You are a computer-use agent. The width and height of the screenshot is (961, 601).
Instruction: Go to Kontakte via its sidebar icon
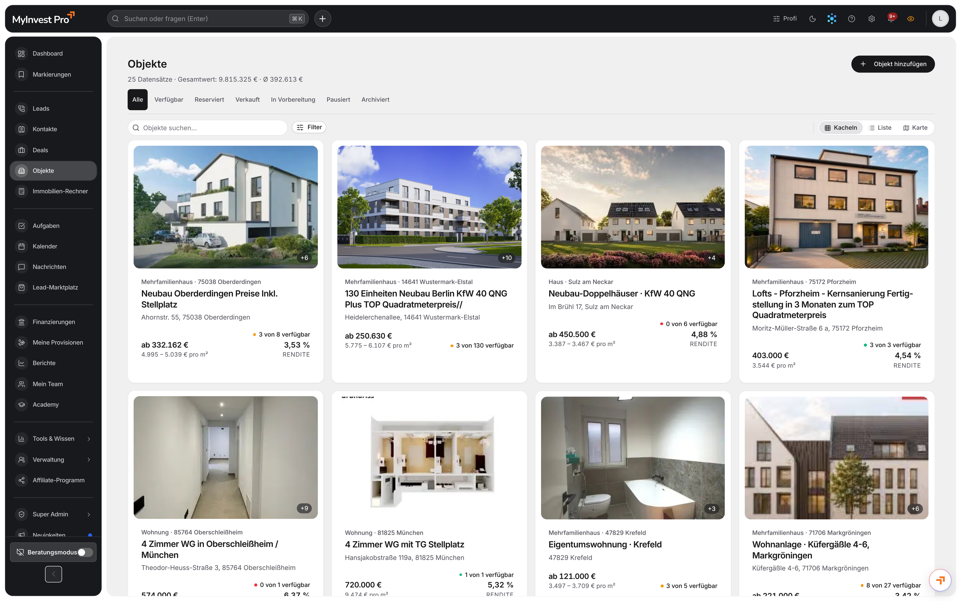pos(22,129)
